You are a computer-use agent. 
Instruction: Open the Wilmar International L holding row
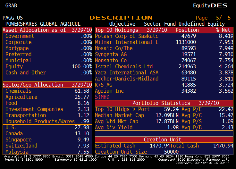click(x=126, y=42)
